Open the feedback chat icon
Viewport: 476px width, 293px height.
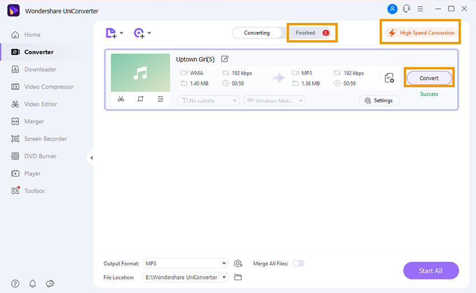[x=50, y=283]
